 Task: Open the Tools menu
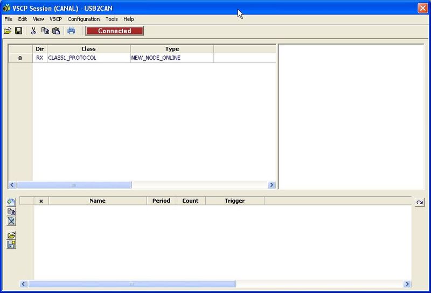112,19
